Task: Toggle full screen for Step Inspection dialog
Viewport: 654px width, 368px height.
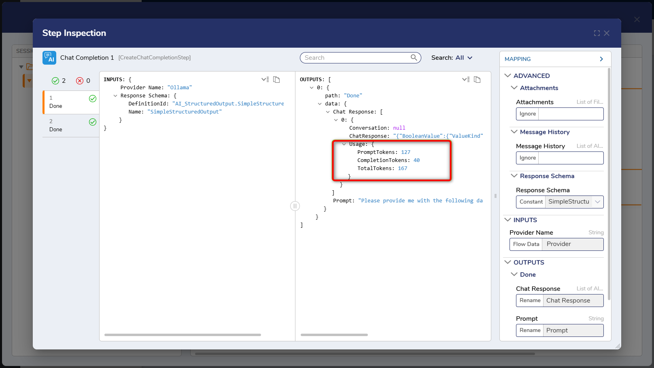Action: coord(597,33)
